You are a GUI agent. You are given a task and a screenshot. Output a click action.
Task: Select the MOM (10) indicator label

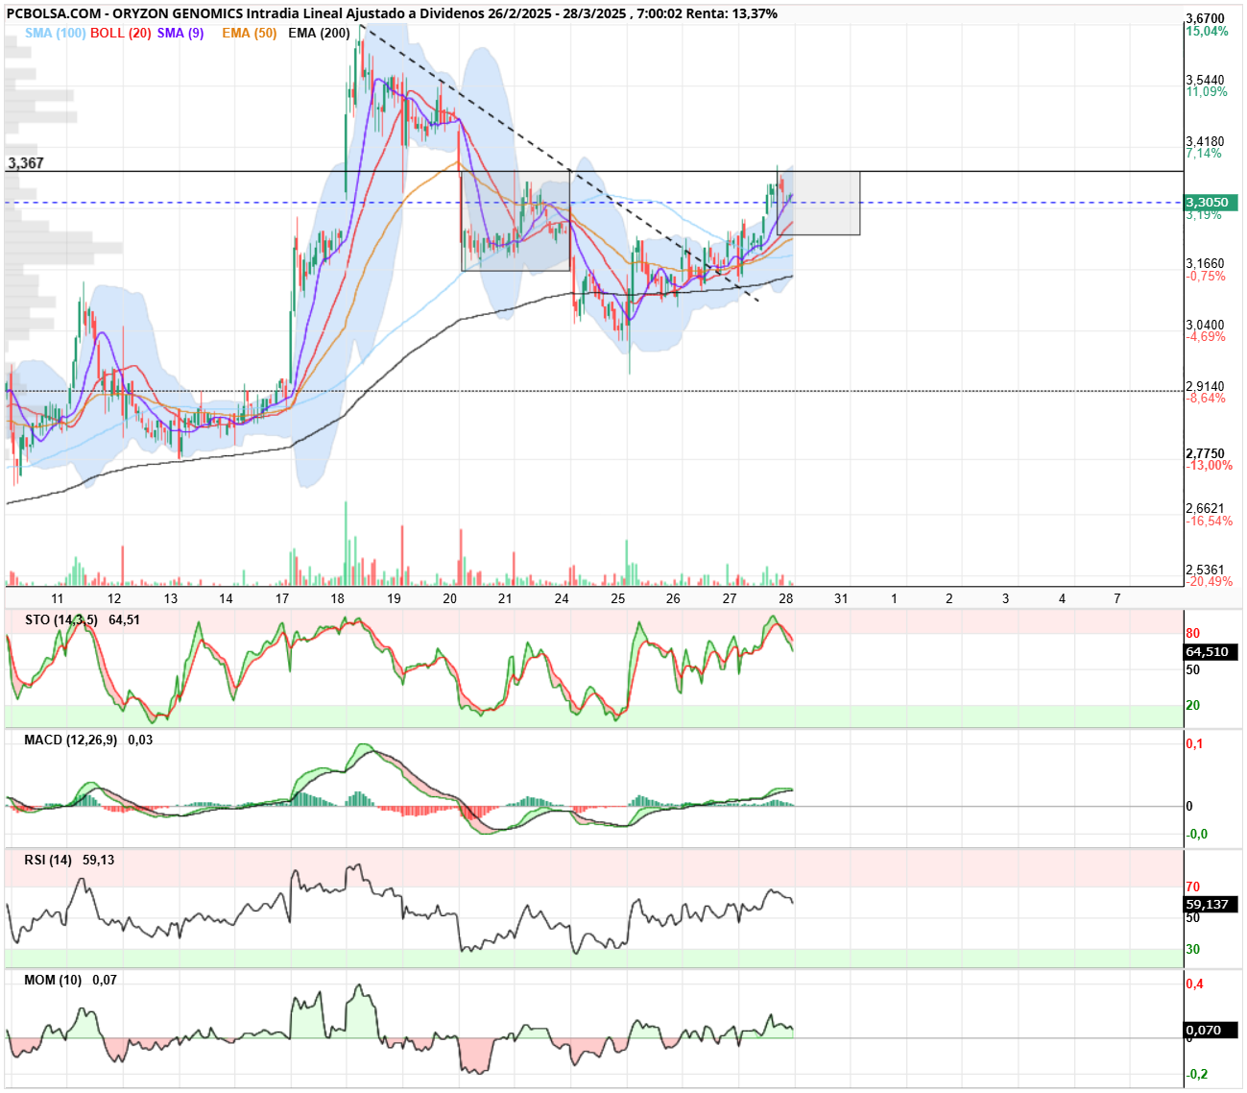click(53, 981)
